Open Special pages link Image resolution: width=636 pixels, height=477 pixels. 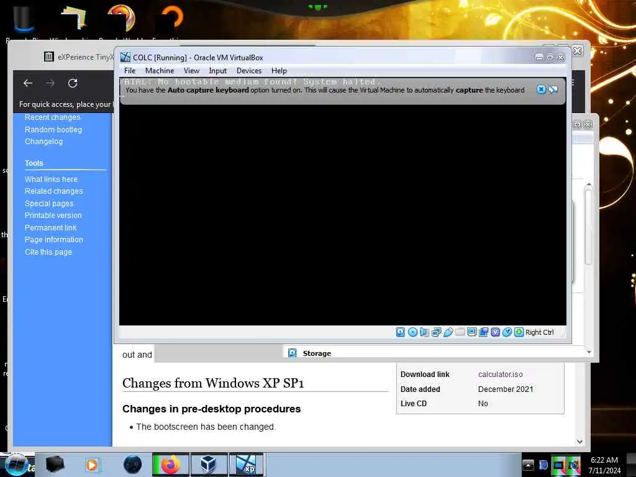click(49, 203)
